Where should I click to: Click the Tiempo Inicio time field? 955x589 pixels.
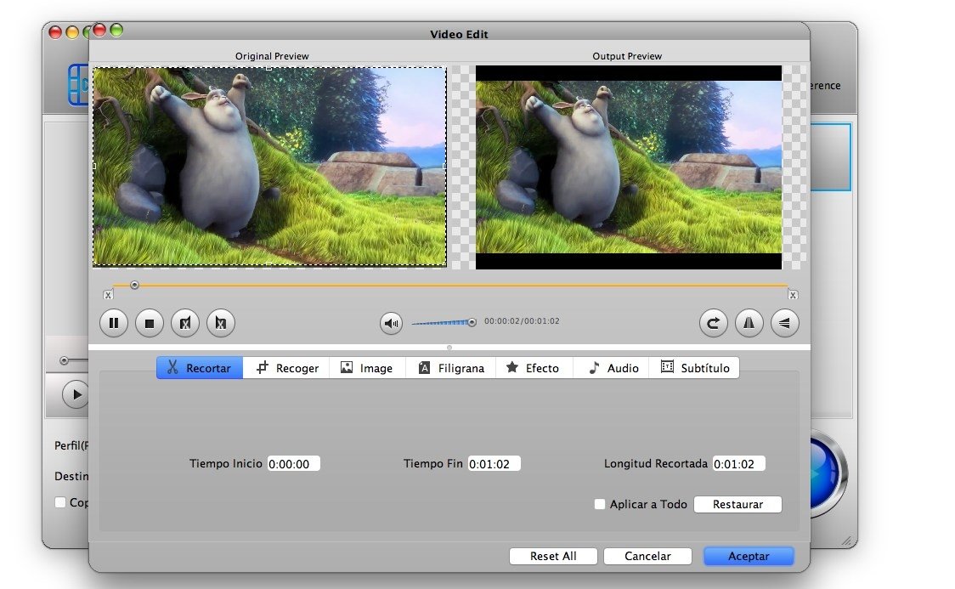point(294,464)
